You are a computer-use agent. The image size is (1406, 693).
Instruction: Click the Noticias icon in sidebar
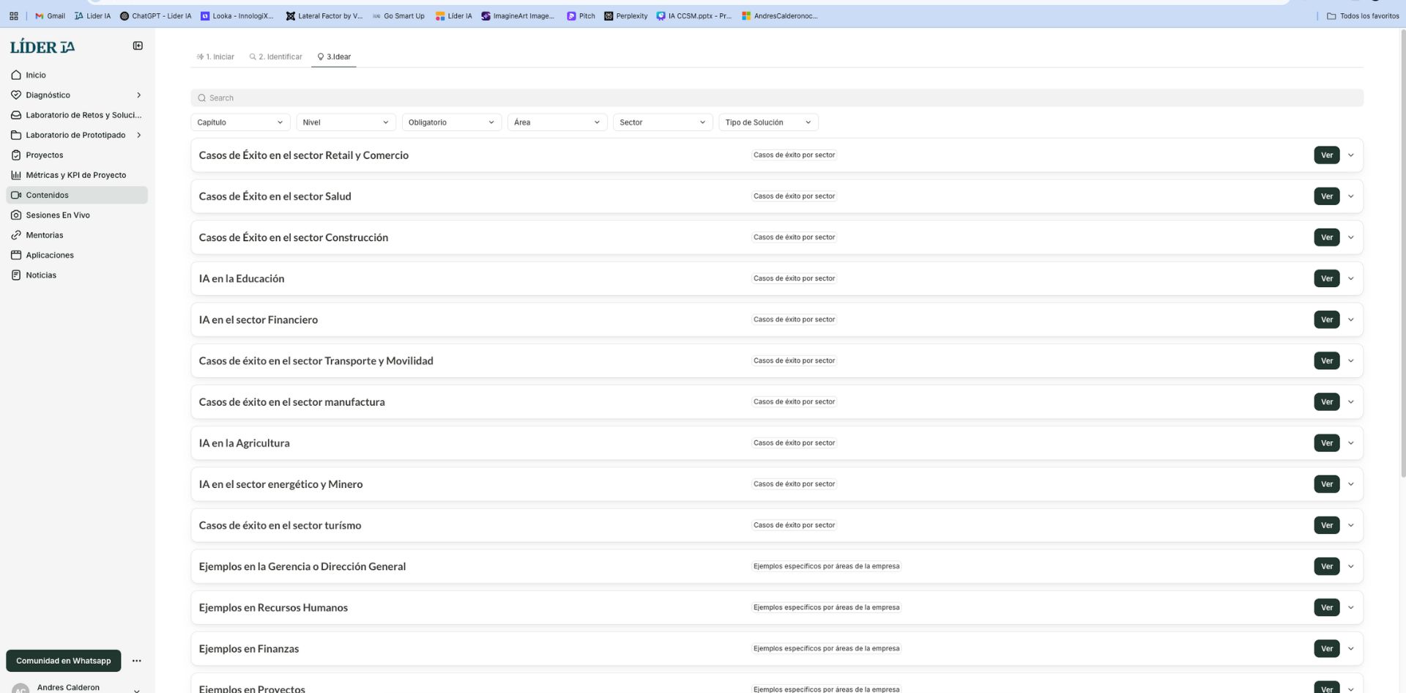16,275
